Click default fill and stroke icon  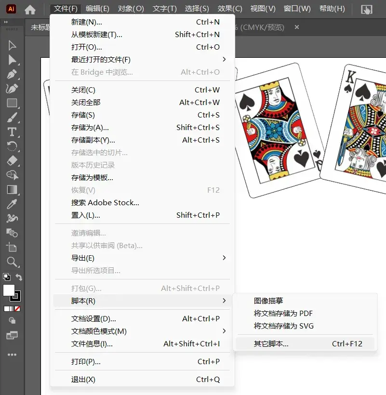pyautogui.click(x=7, y=277)
